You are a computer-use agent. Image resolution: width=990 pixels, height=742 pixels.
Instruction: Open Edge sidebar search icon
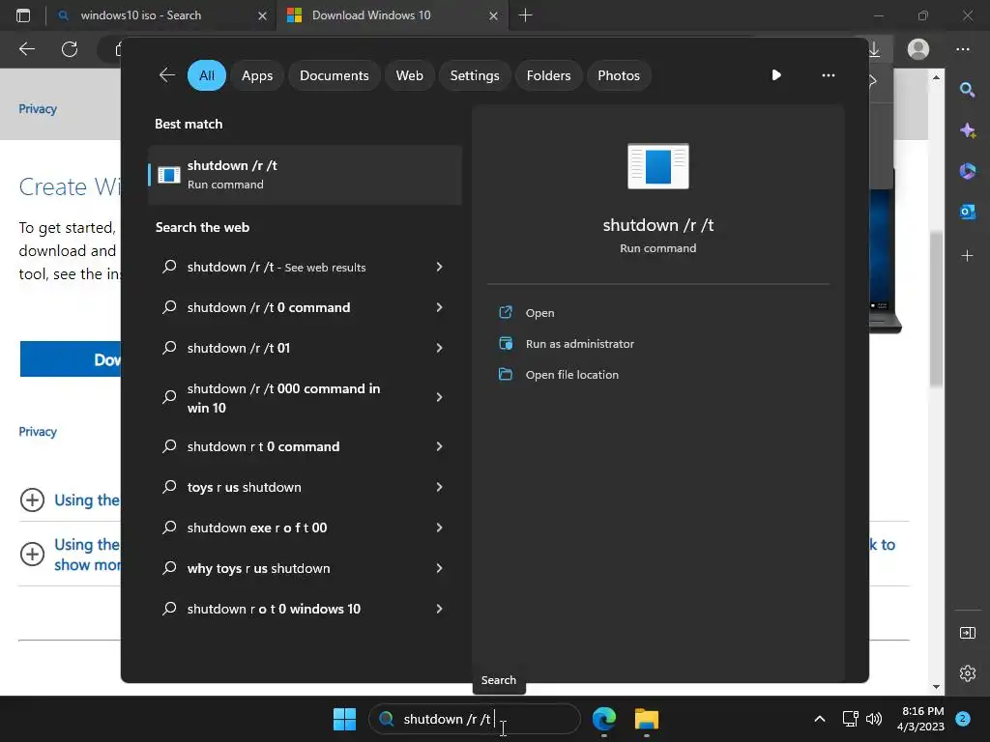[967, 90]
